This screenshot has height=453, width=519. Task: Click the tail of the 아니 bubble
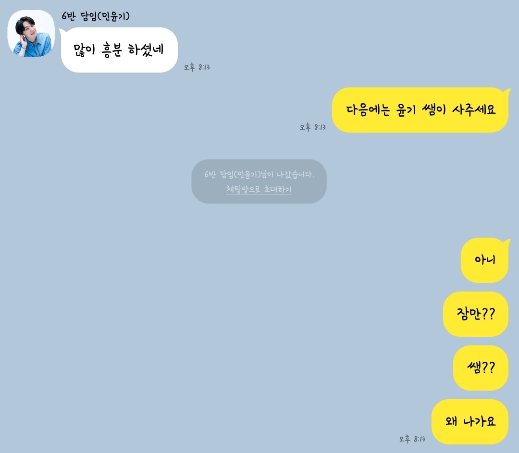pyautogui.click(x=507, y=242)
